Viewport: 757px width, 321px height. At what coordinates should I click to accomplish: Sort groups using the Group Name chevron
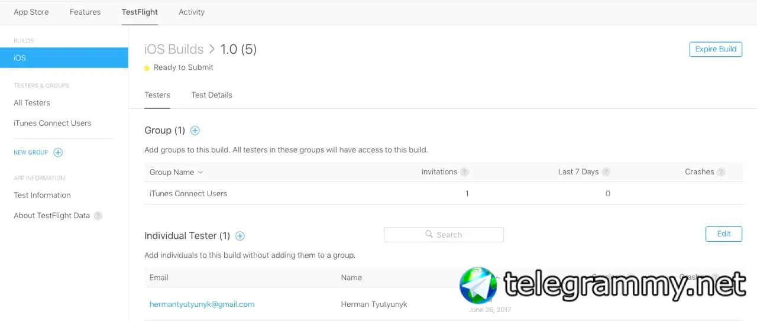click(x=200, y=173)
